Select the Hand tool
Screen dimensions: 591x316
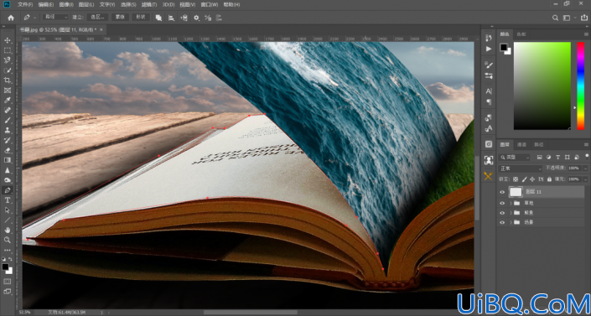8,230
